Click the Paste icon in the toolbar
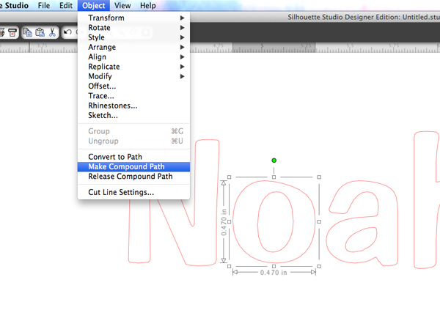Screen dimensions: 440x321 coord(40,32)
